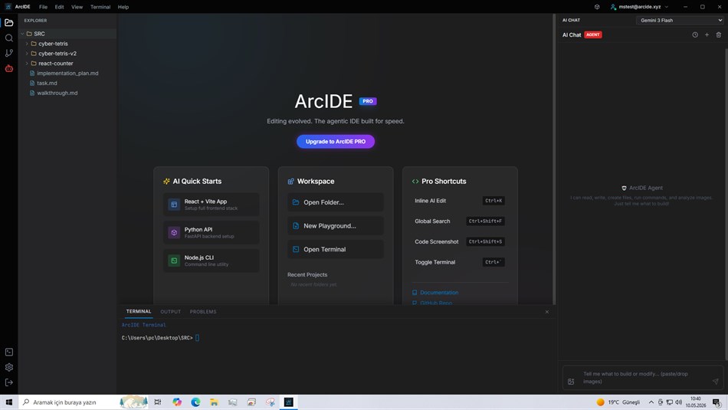Open the Edit menu

point(60,7)
